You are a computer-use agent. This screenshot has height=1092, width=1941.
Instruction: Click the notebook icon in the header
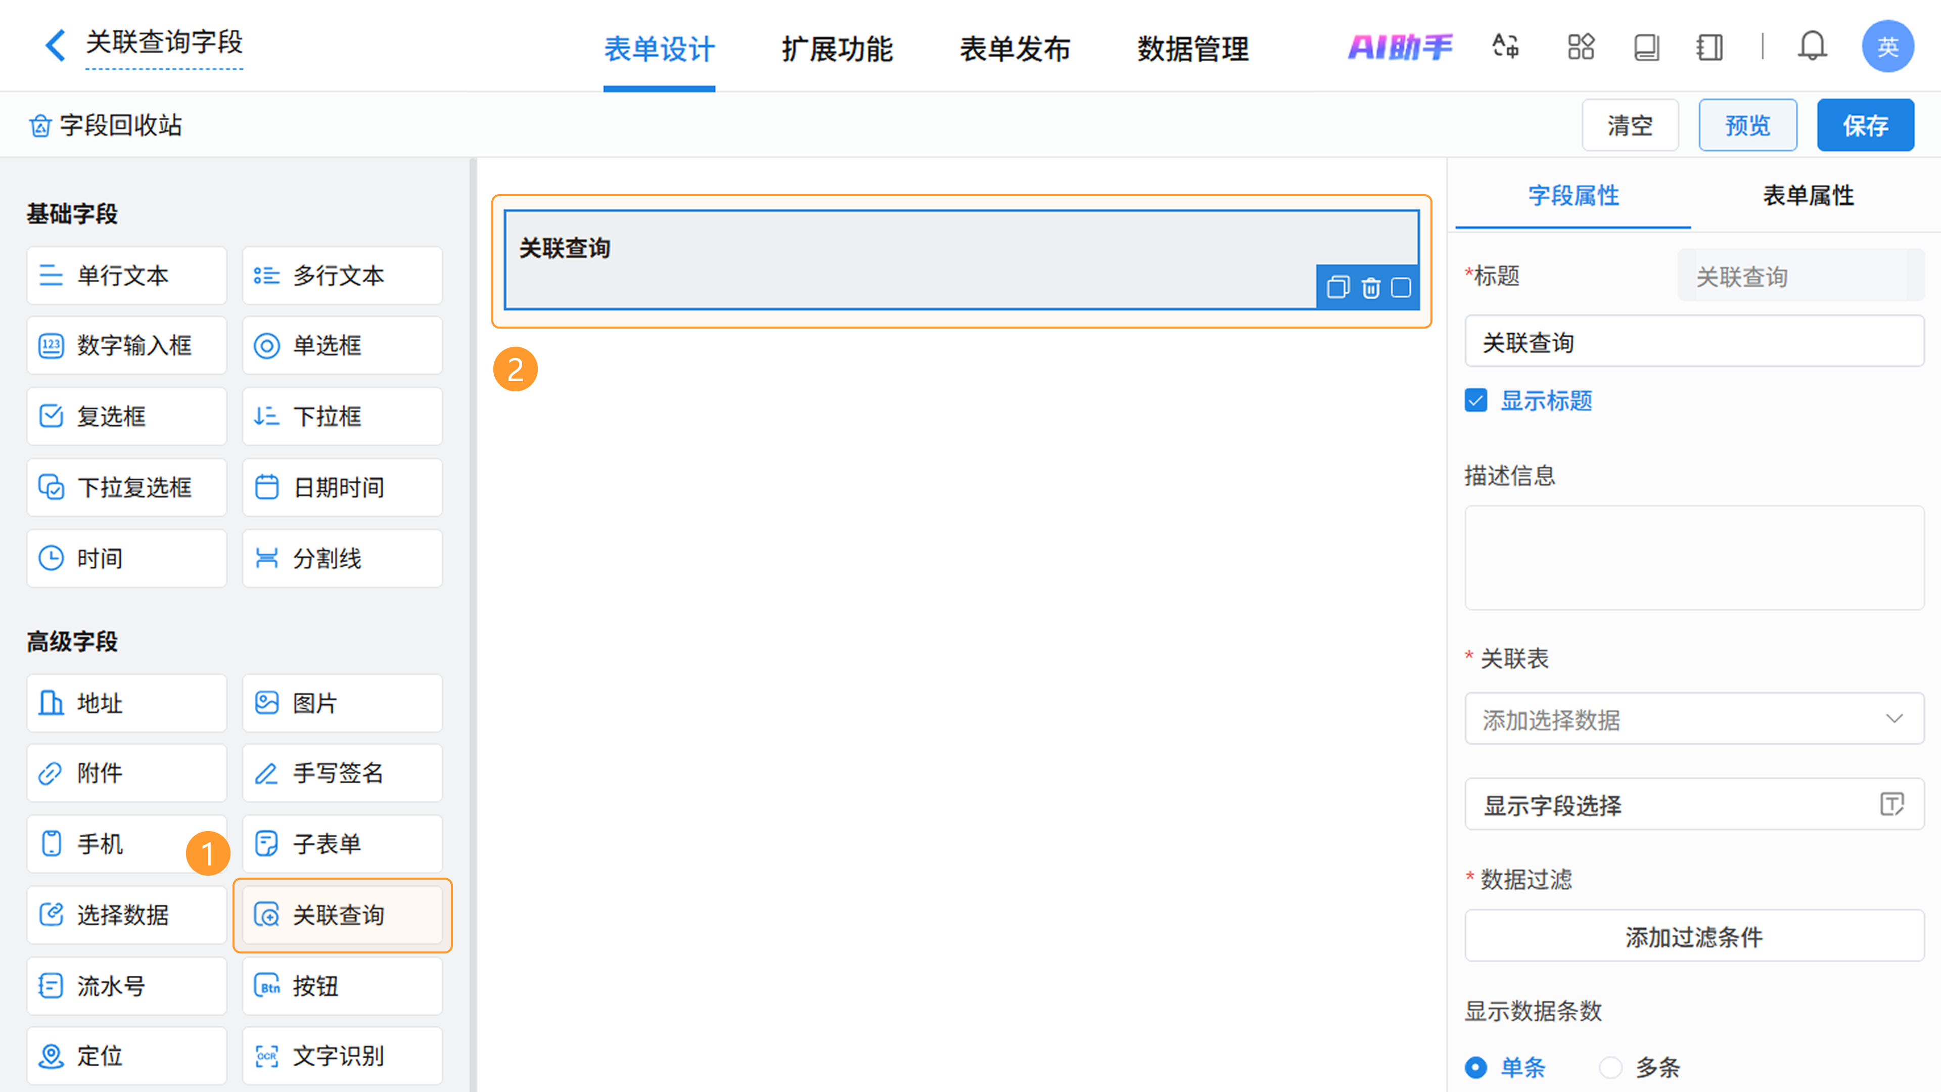click(x=1709, y=47)
